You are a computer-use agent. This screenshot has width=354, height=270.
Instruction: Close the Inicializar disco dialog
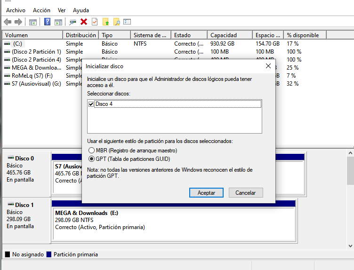coord(268,66)
